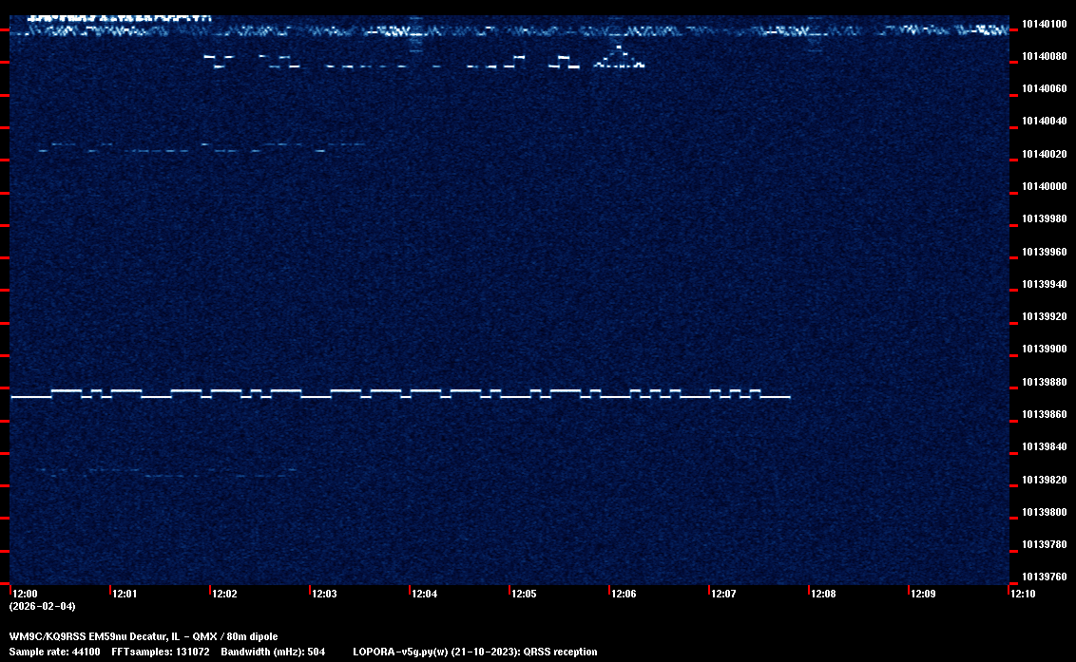Click the date text (2026-02-04)
Screen dimensions: 1076x662
(42, 606)
